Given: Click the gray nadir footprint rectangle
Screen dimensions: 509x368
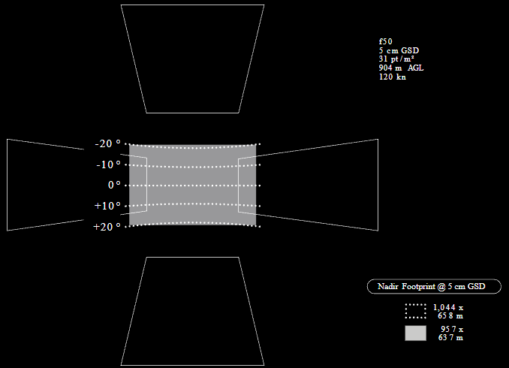Looking at the screenshot, I should click(192, 185).
